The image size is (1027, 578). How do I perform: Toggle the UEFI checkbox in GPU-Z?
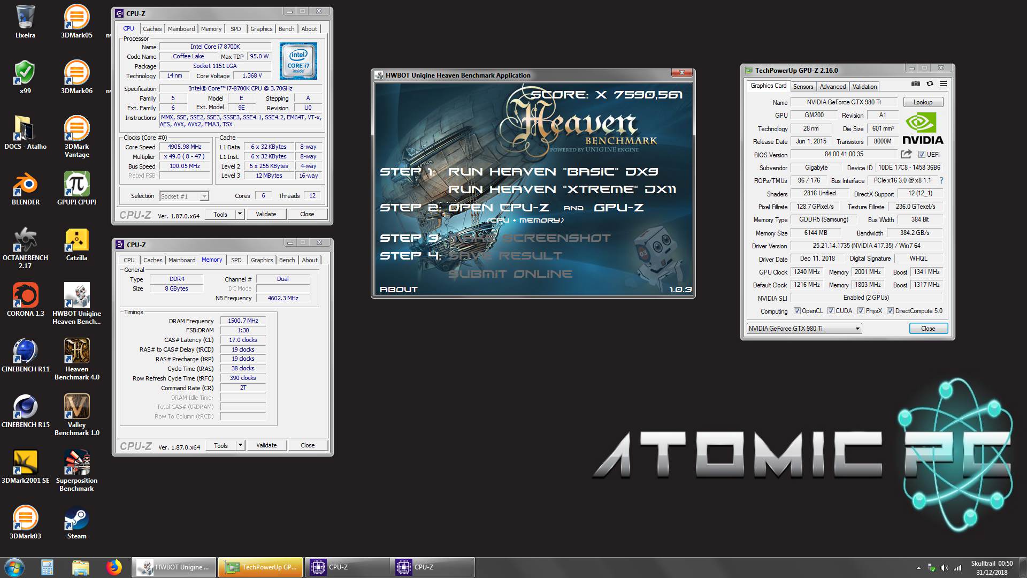[922, 155]
